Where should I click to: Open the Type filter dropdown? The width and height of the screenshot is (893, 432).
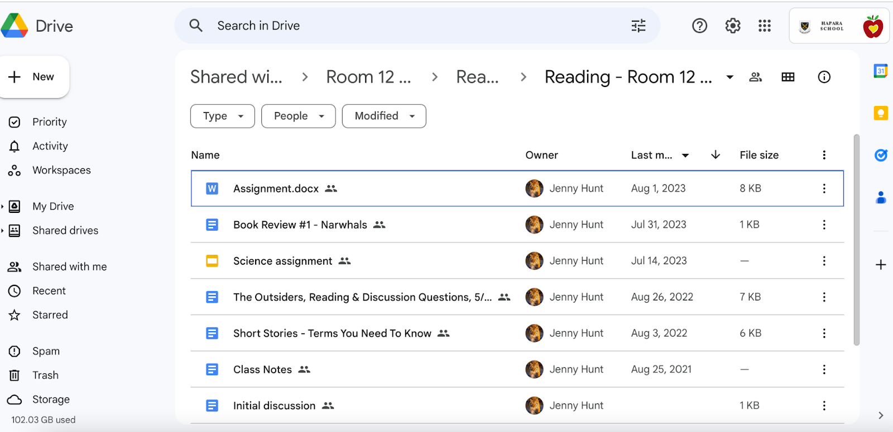pyautogui.click(x=222, y=116)
